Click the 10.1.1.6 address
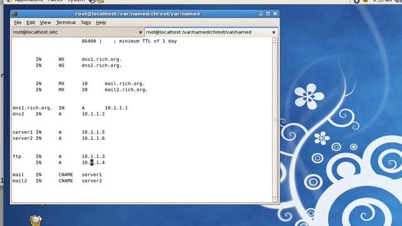 93,138
